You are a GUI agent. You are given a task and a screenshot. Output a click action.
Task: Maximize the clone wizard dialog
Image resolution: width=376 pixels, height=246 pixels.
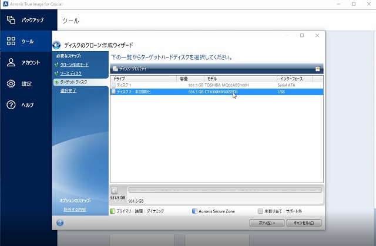302,35
